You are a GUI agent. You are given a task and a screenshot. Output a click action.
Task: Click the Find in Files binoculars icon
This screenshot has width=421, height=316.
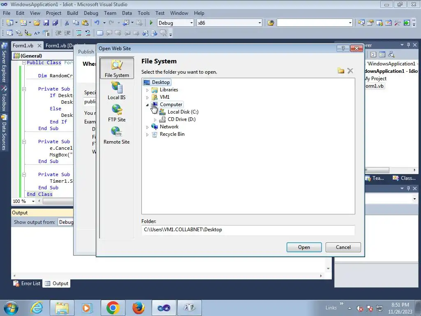pos(271,23)
